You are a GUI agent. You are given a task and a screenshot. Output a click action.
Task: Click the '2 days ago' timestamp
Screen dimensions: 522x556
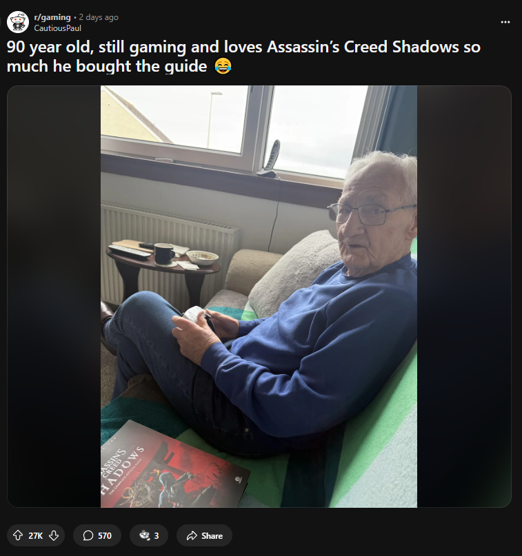[99, 17]
